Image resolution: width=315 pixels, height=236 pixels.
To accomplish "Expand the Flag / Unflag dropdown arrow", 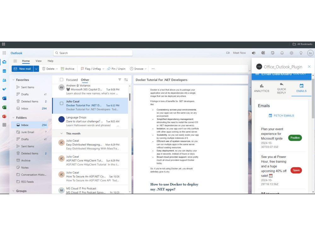I will pos(103,69).
